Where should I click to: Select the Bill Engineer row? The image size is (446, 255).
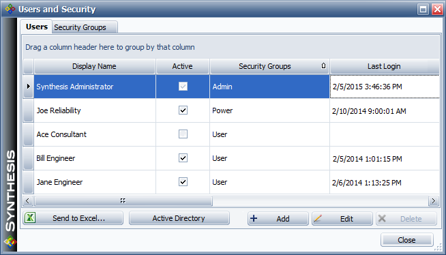click(x=231, y=158)
